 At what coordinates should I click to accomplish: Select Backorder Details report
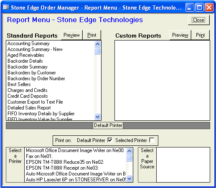click(x=51, y=61)
